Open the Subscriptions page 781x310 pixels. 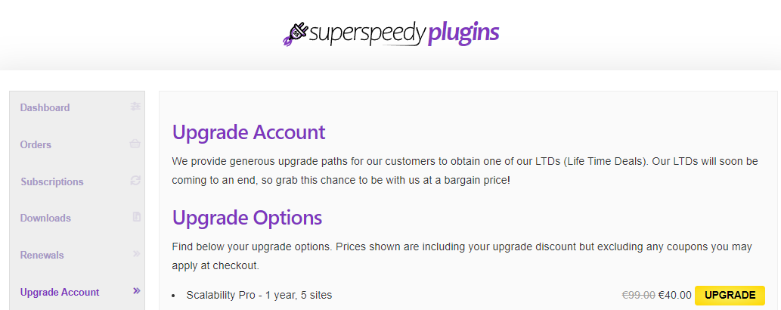[52, 181]
